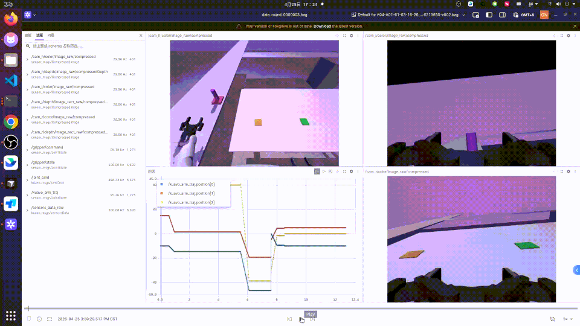Image resolution: width=580 pixels, height=326 pixels.
Task: Switch to the third sidebar tab (问题)
Action: coord(51,36)
